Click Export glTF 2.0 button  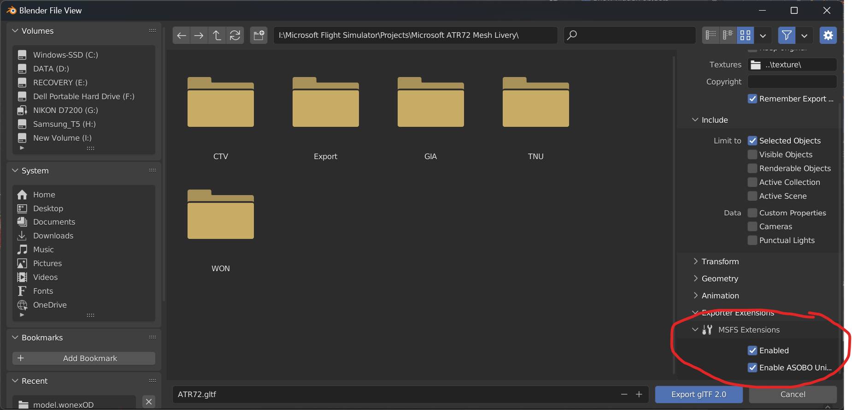coord(699,394)
